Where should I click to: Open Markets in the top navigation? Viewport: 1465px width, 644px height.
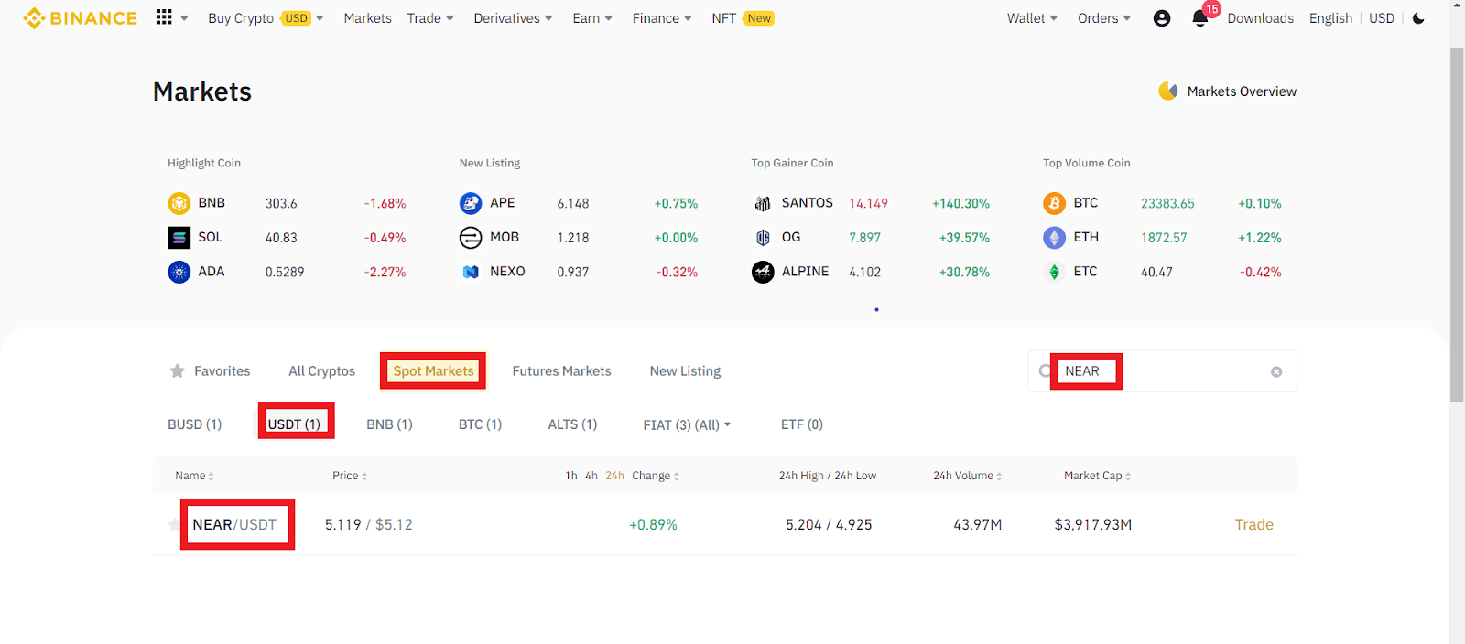pos(367,18)
